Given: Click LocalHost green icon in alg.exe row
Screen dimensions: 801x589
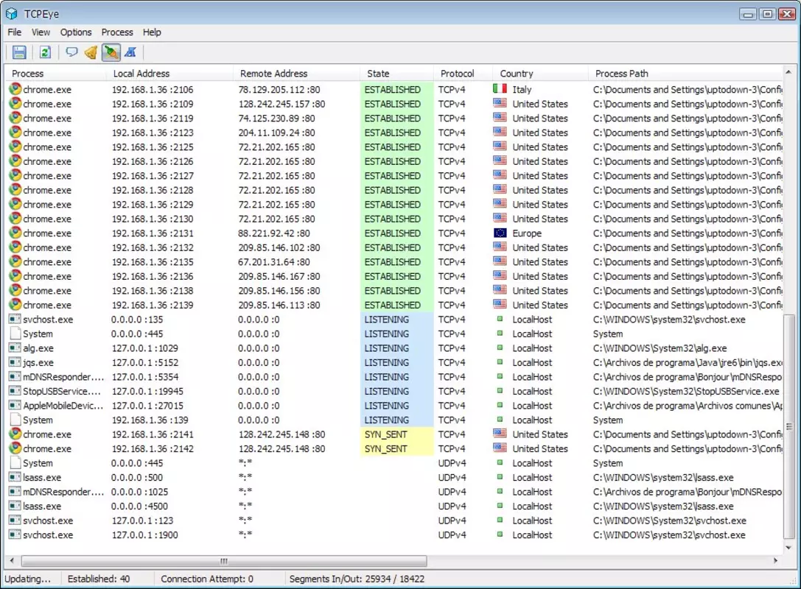Looking at the screenshot, I should [500, 348].
